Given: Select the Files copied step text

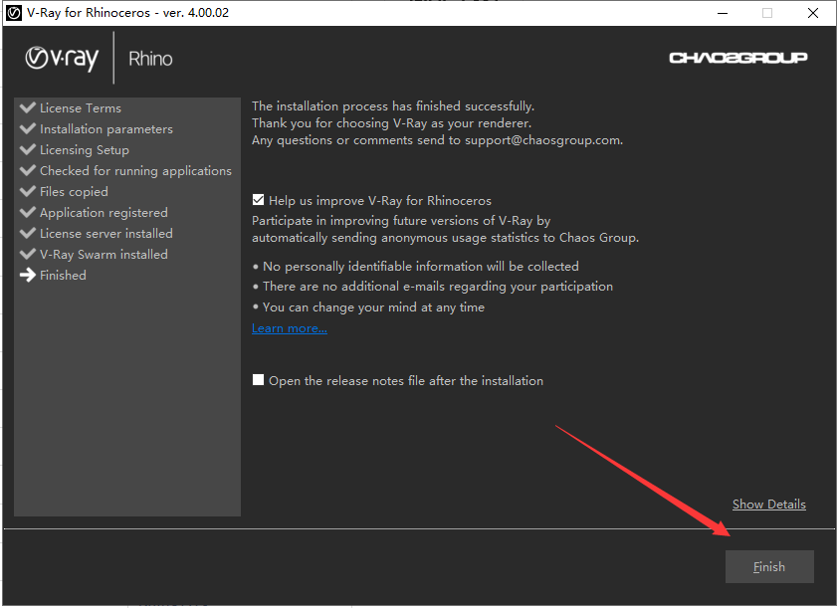Looking at the screenshot, I should tap(74, 192).
